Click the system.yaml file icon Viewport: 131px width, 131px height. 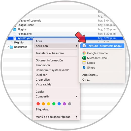point(15,38)
